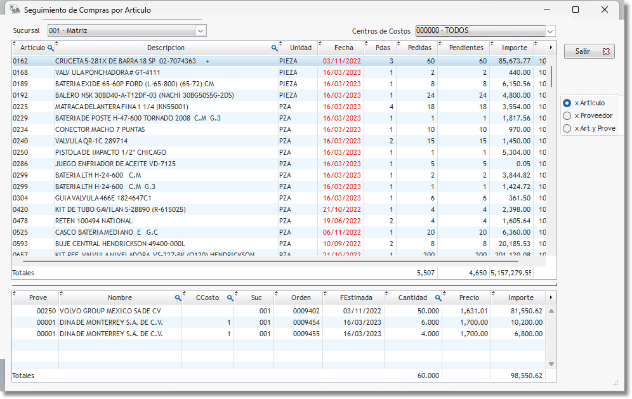Select the 'x Articulo' radio option
The image size is (632, 399).
pyautogui.click(x=567, y=103)
